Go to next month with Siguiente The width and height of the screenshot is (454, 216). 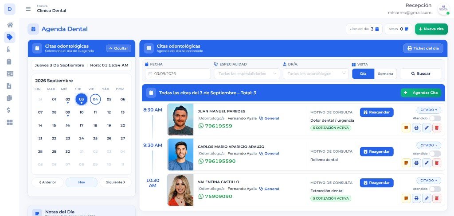116,182
